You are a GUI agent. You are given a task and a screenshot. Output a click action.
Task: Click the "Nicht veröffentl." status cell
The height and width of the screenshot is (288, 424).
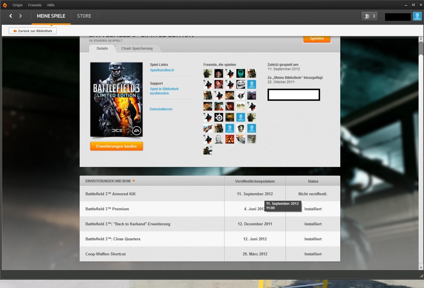[x=313, y=194]
